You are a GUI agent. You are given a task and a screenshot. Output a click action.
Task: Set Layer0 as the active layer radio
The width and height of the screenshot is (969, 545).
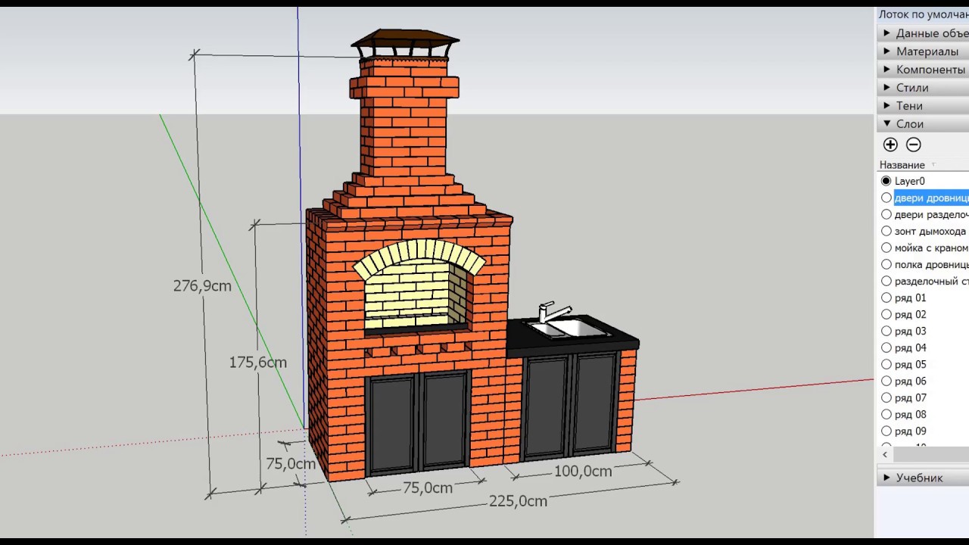click(886, 181)
